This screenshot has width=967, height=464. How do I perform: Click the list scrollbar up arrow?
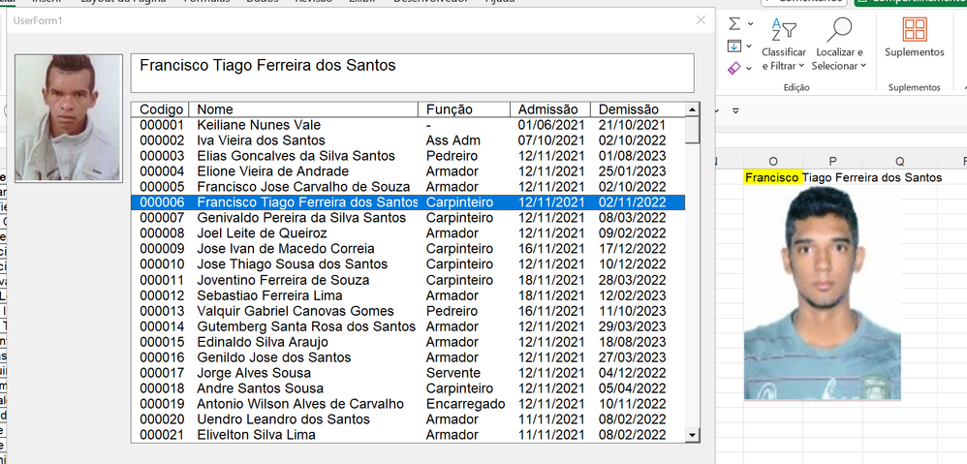click(693, 109)
